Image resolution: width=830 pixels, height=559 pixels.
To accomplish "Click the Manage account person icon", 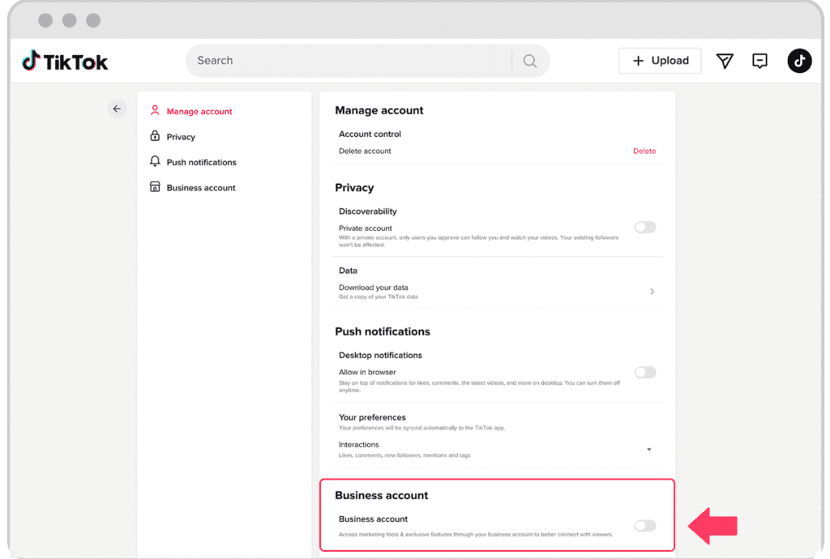I will point(155,110).
